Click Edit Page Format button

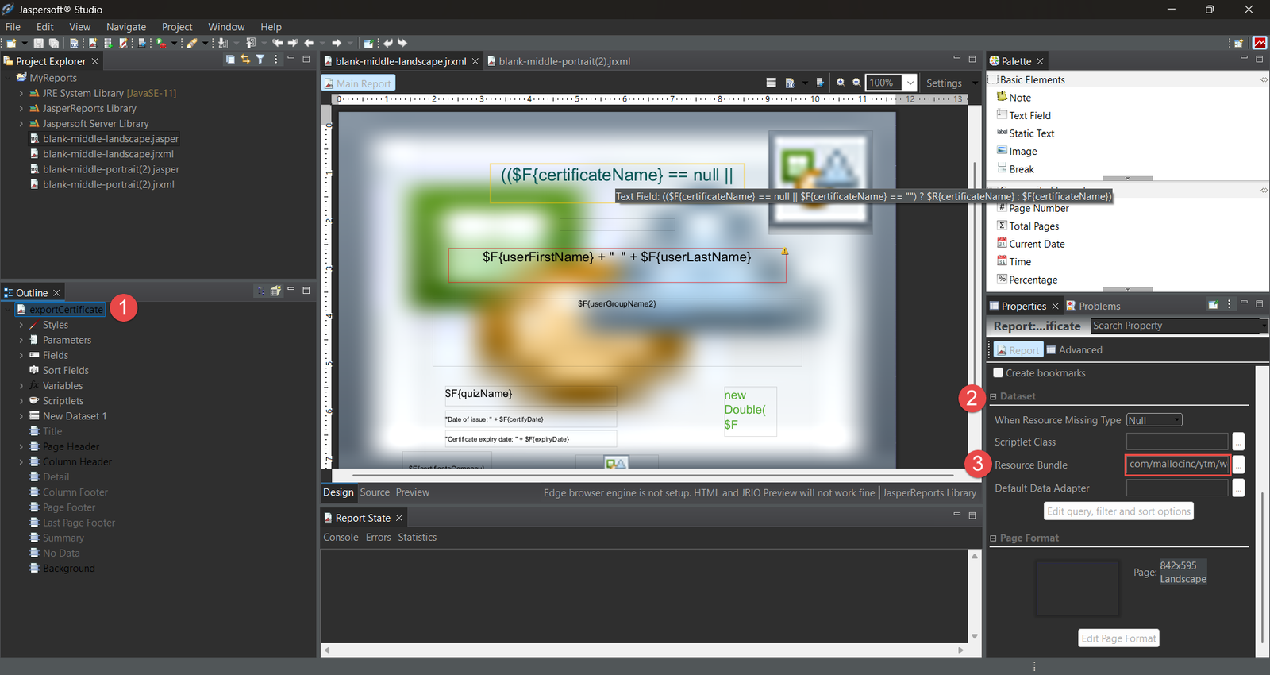pos(1118,638)
